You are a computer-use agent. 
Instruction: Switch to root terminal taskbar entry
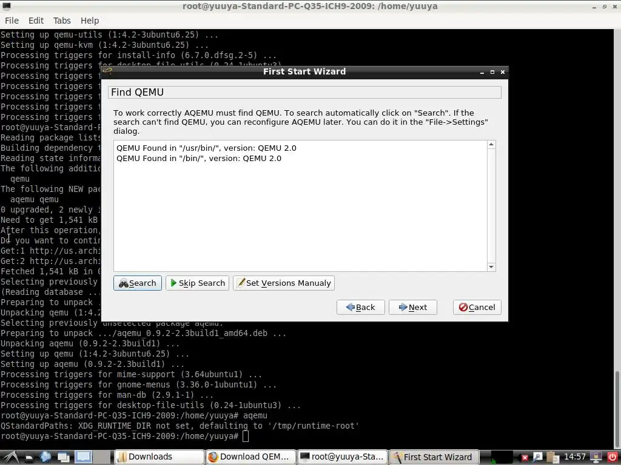pyautogui.click(x=342, y=457)
